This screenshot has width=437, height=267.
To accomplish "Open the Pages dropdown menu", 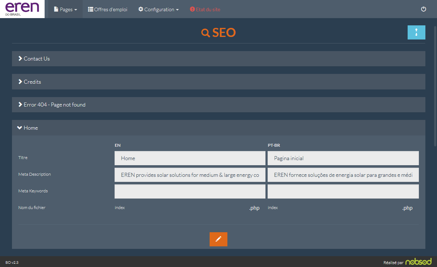I will coord(65,9).
